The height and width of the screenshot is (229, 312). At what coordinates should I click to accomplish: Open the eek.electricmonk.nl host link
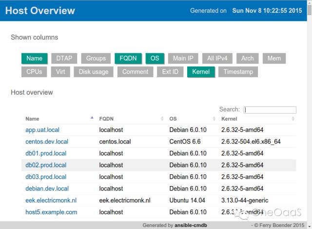51,201
